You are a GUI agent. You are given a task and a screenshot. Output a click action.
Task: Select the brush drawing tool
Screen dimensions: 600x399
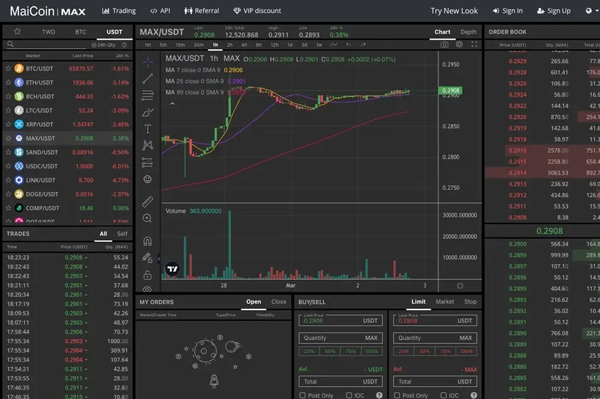(x=147, y=112)
